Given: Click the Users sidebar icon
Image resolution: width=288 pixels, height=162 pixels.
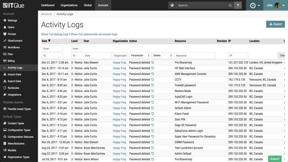Looking at the screenshot, I should 4,27.
